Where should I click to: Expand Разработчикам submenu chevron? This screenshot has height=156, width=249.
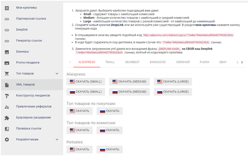(x=57, y=139)
